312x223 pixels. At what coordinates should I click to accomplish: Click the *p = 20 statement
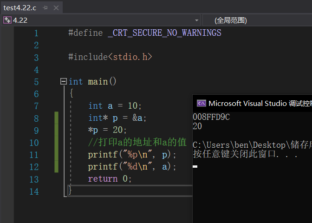point(107,130)
